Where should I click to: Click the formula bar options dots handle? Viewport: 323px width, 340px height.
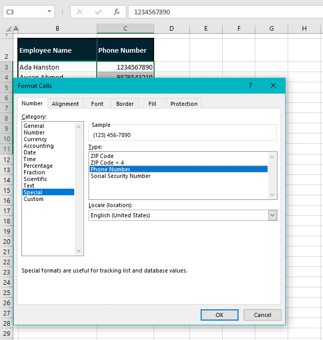point(62,12)
